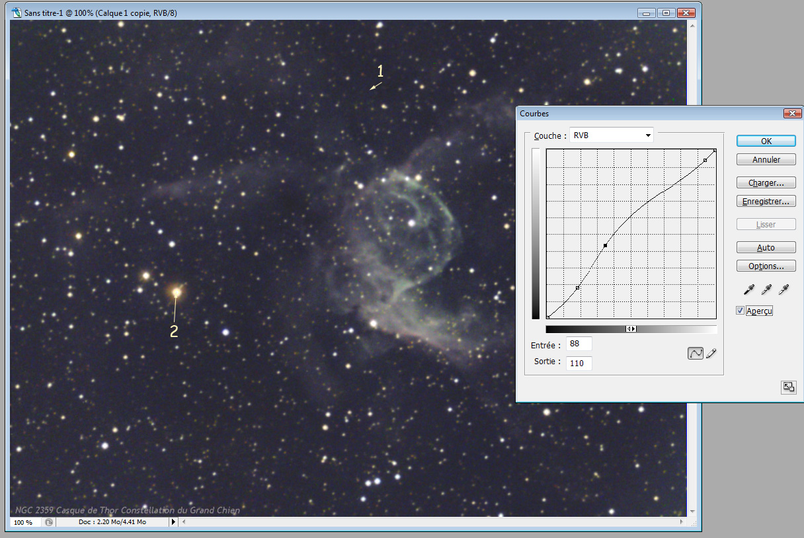The height and width of the screenshot is (538, 804).
Task: Click the Enregistrer... button
Action: pos(766,201)
